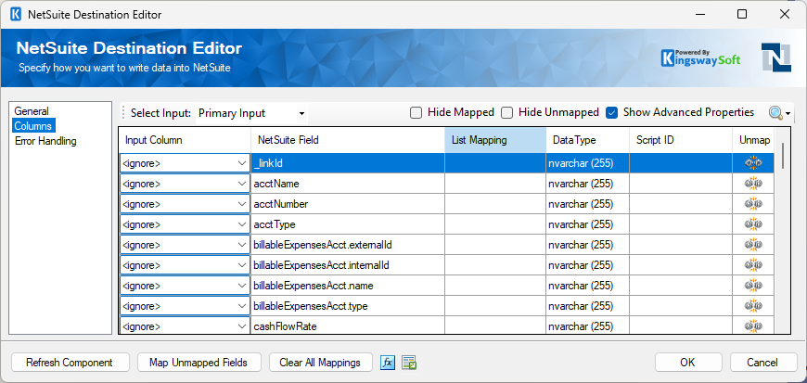This screenshot has height=383, width=807.
Task: Cancel the editor dialog
Action: [762, 363]
